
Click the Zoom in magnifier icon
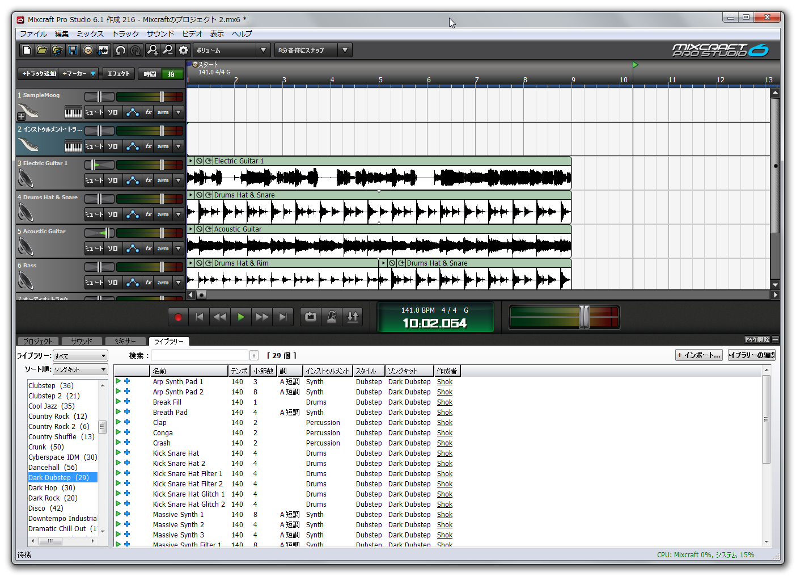point(153,50)
